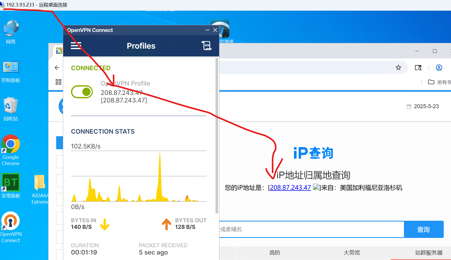The height and width of the screenshot is (260, 451).
Task: Open the Chrome apps grid icon
Action: tap(58, 82)
